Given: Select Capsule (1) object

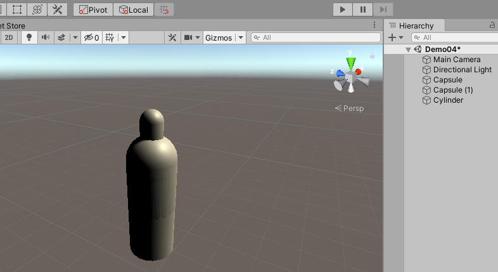Looking at the screenshot, I should pyautogui.click(x=453, y=90).
